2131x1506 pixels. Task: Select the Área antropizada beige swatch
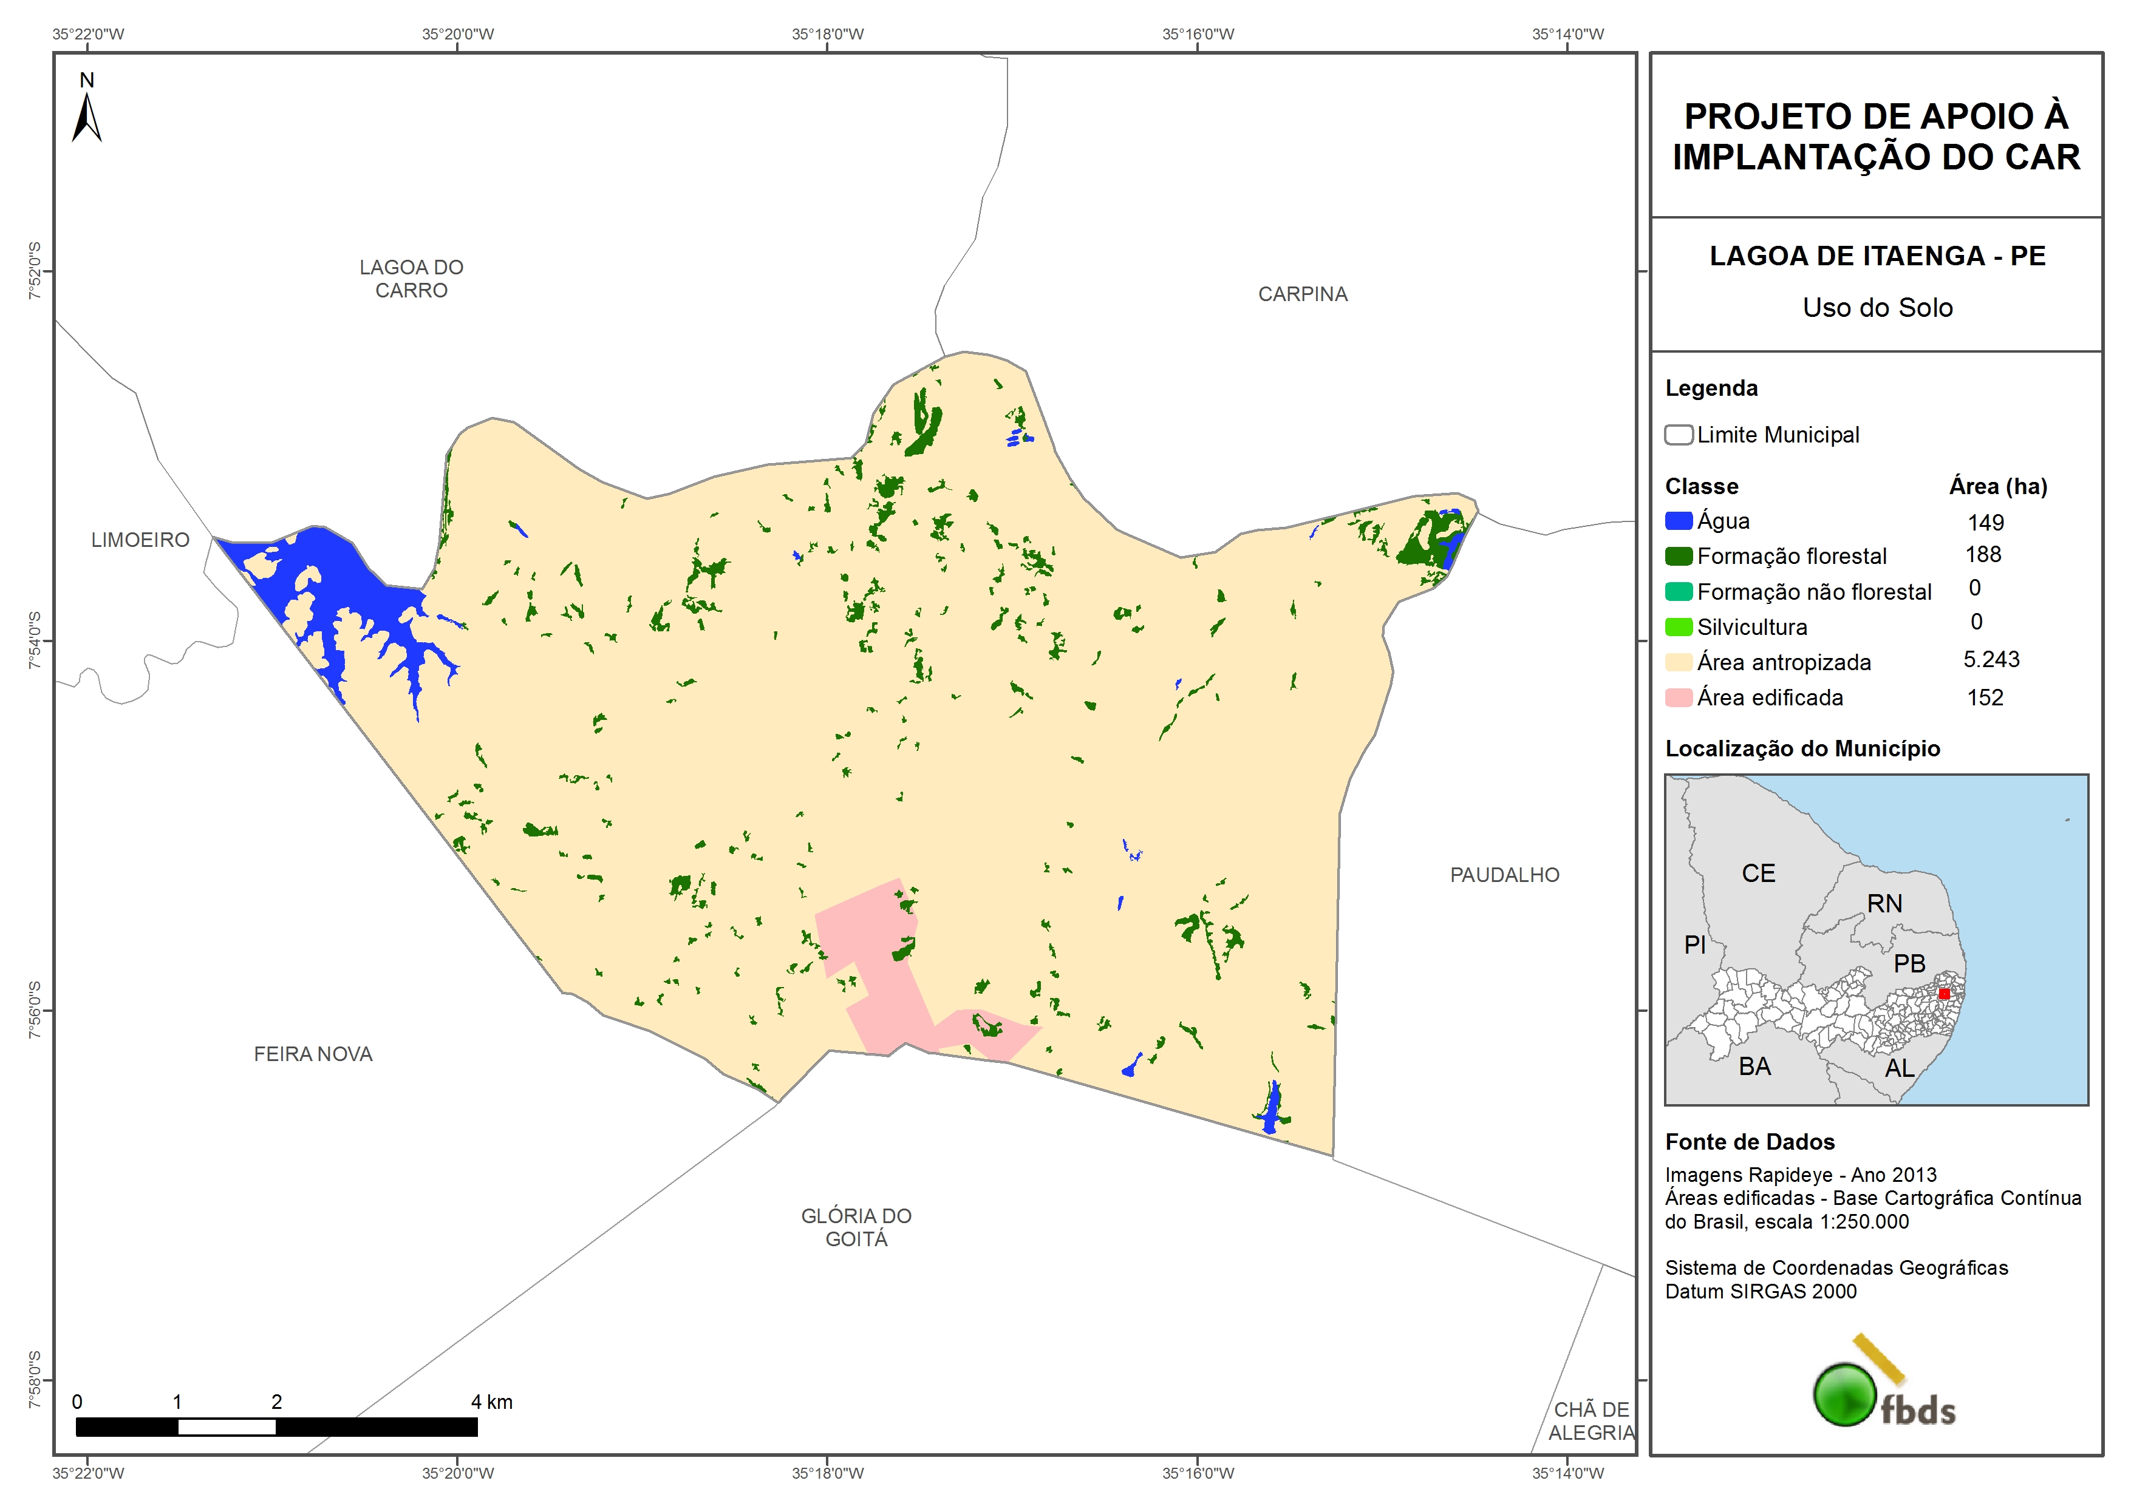pos(1678,662)
